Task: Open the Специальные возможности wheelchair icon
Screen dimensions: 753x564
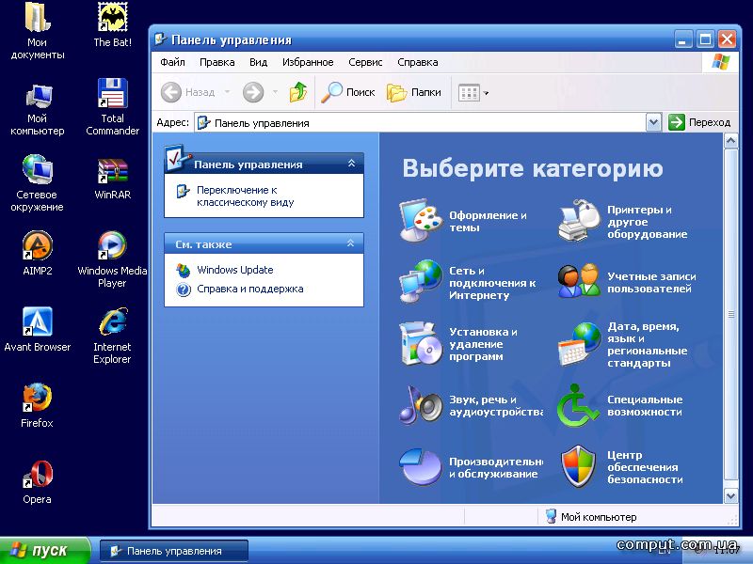Action: click(578, 405)
